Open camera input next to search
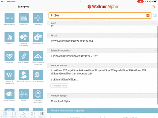The width and height of the screenshot is (158, 118). click(155, 15)
